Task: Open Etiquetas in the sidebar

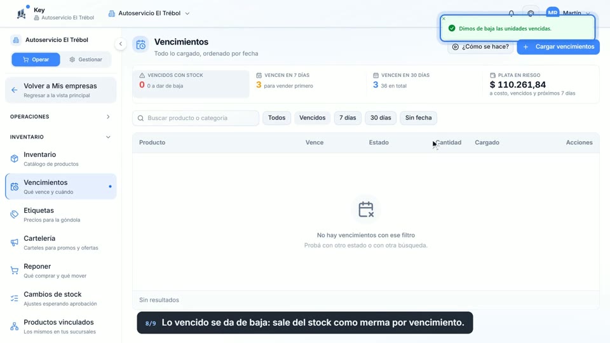Action: click(61, 215)
